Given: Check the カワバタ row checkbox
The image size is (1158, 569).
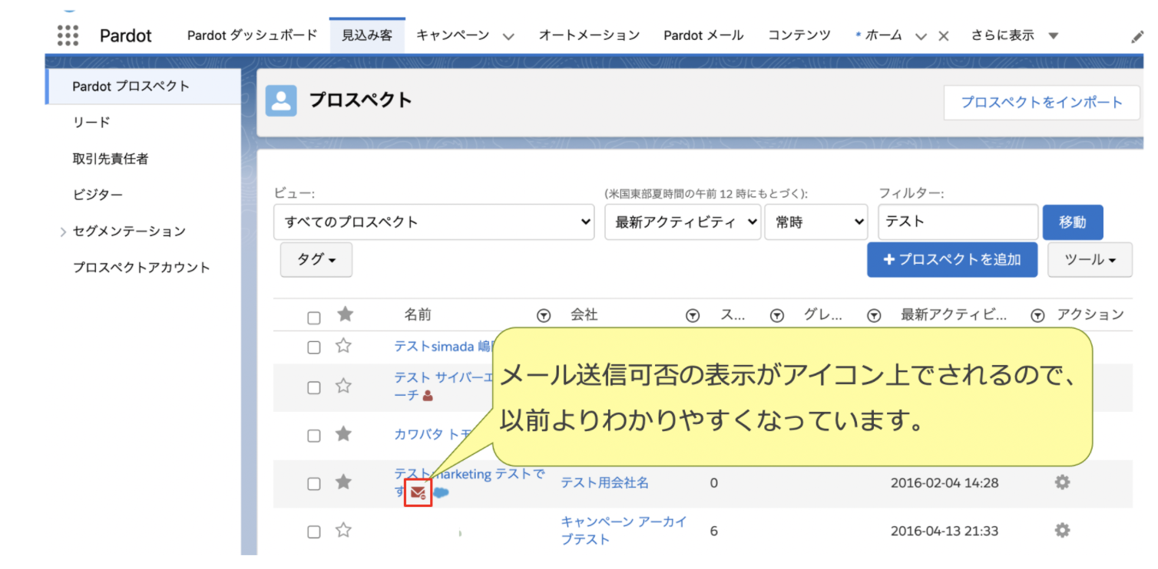Looking at the screenshot, I should coord(313,436).
